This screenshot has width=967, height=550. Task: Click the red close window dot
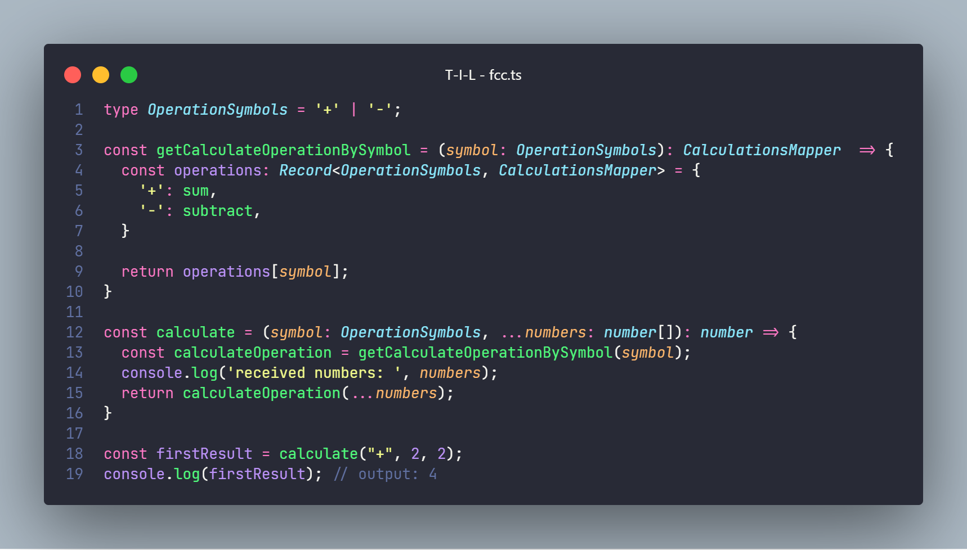[73, 75]
